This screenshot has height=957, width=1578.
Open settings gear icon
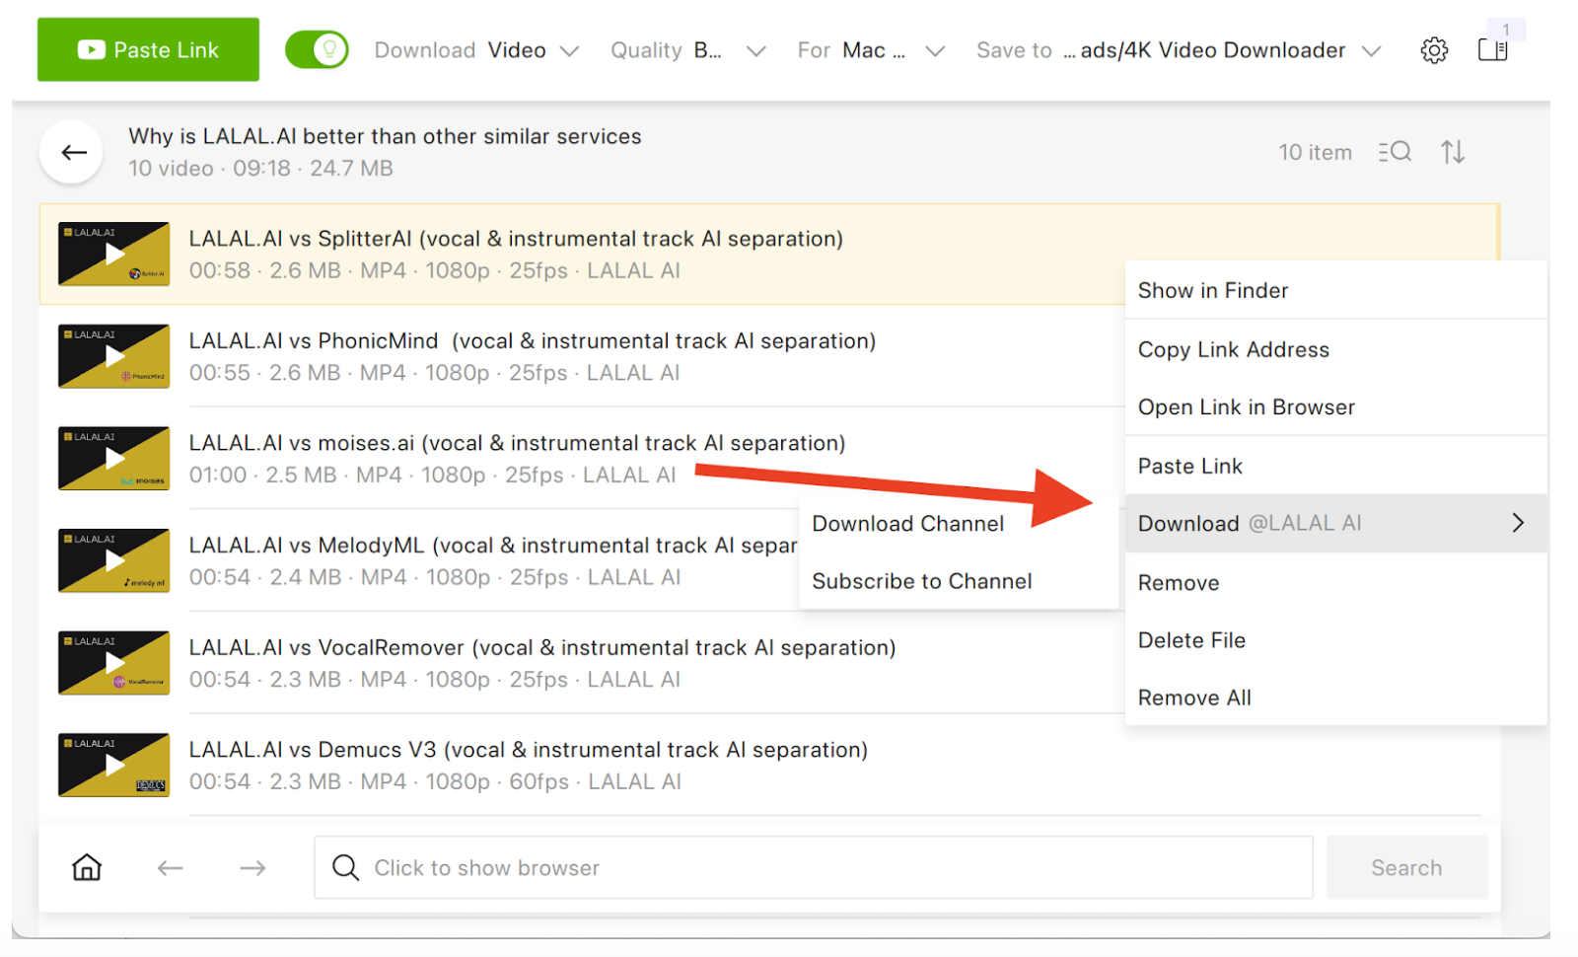(x=1434, y=50)
